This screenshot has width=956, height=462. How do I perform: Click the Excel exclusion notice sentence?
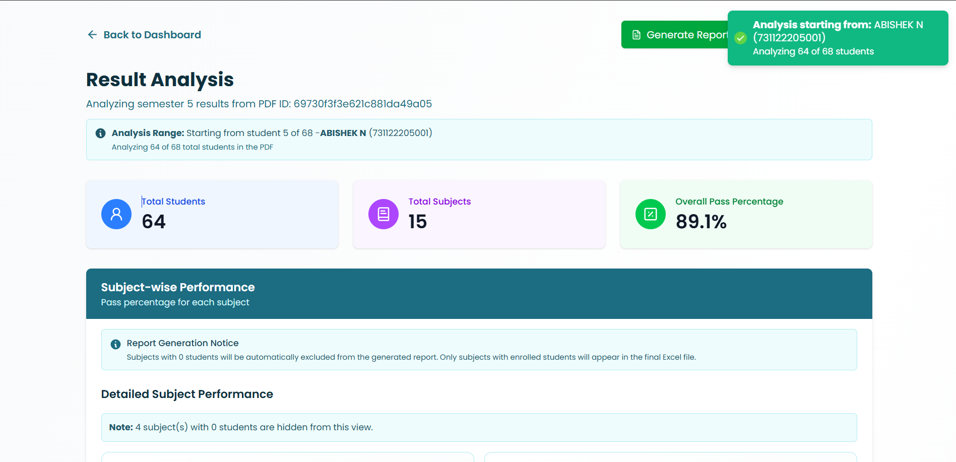click(411, 357)
